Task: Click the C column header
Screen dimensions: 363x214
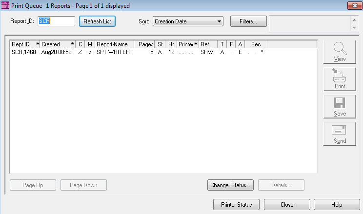Action: pos(80,44)
